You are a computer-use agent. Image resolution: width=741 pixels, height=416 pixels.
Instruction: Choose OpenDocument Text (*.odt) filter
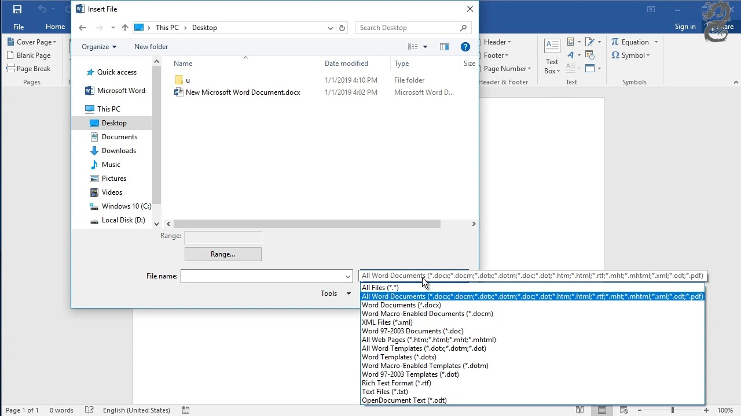point(532,400)
